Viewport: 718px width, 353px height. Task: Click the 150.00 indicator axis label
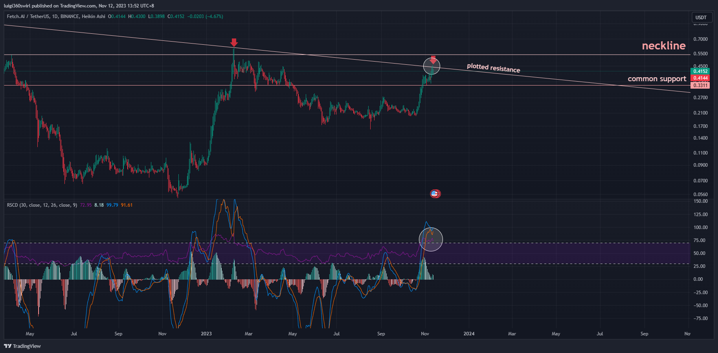700,201
